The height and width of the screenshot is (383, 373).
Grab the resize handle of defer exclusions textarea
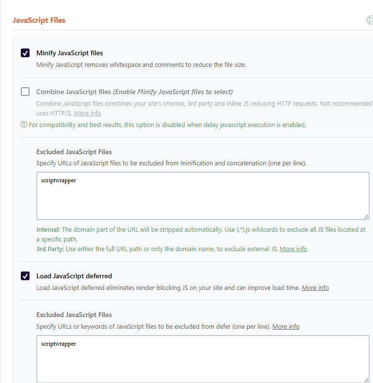coord(366,380)
